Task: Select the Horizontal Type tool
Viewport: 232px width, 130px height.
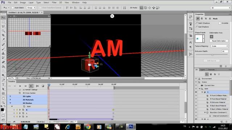Action: coord(3,85)
